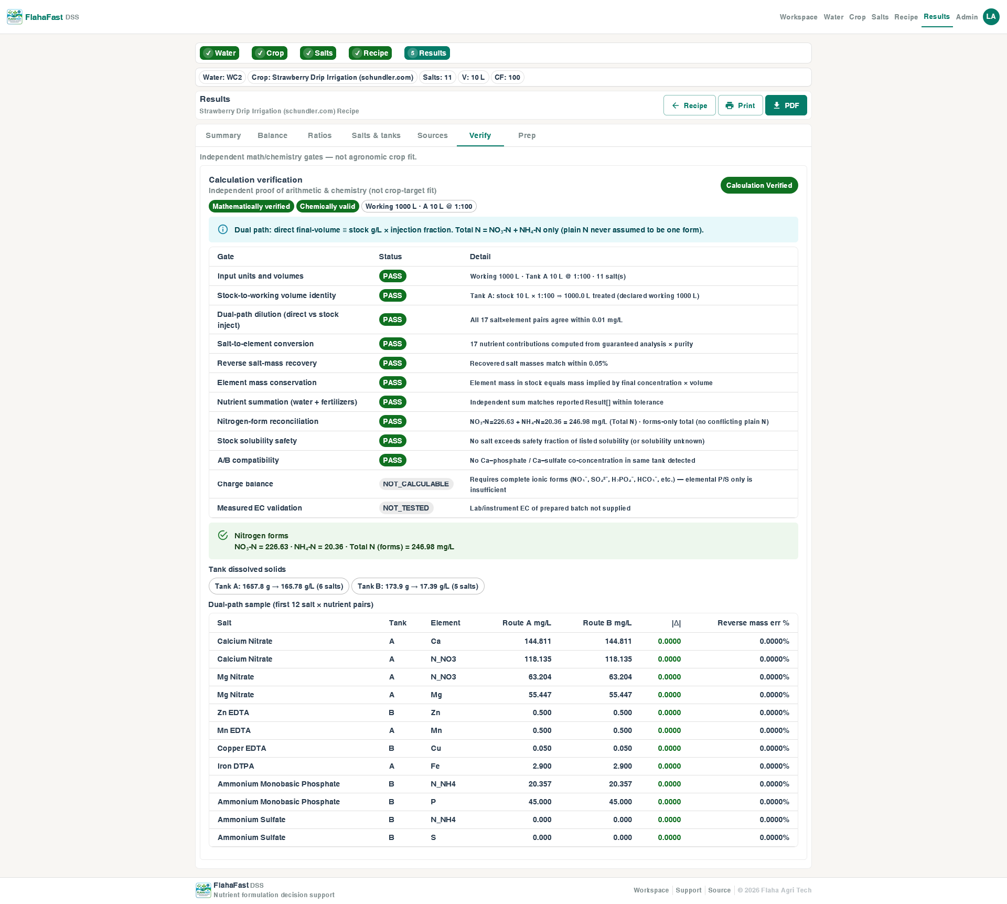Click the Calculation Verified badge
The height and width of the screenshot is (904, 1007).
(x=759, y=185)
